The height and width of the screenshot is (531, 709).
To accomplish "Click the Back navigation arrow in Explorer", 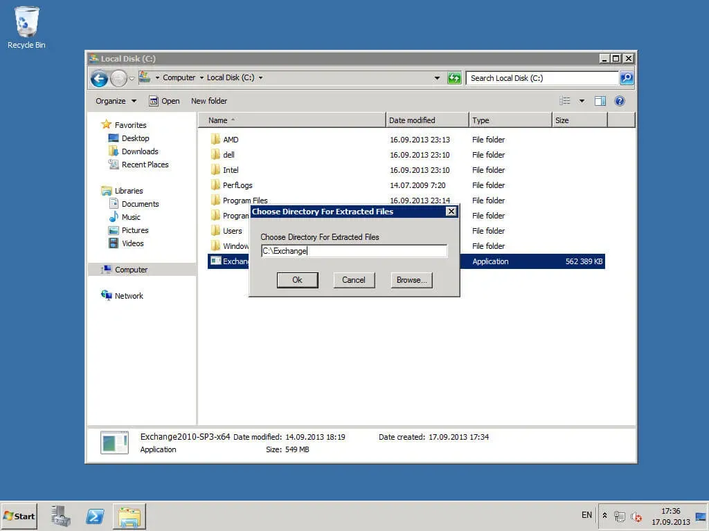I will point(99,79).
